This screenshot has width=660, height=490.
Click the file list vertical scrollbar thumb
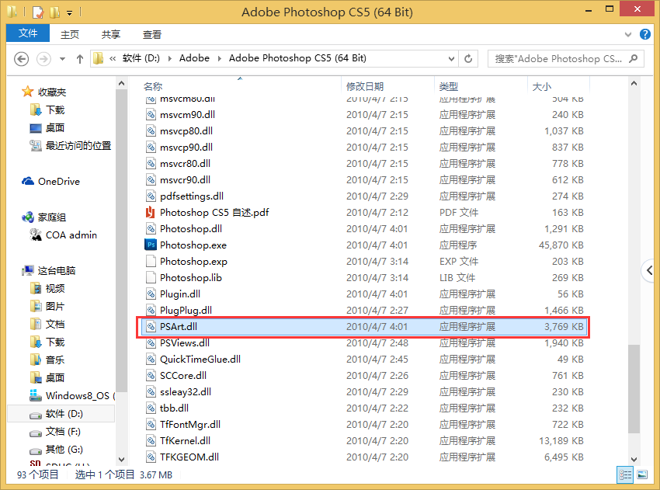(x=634, y=389)
